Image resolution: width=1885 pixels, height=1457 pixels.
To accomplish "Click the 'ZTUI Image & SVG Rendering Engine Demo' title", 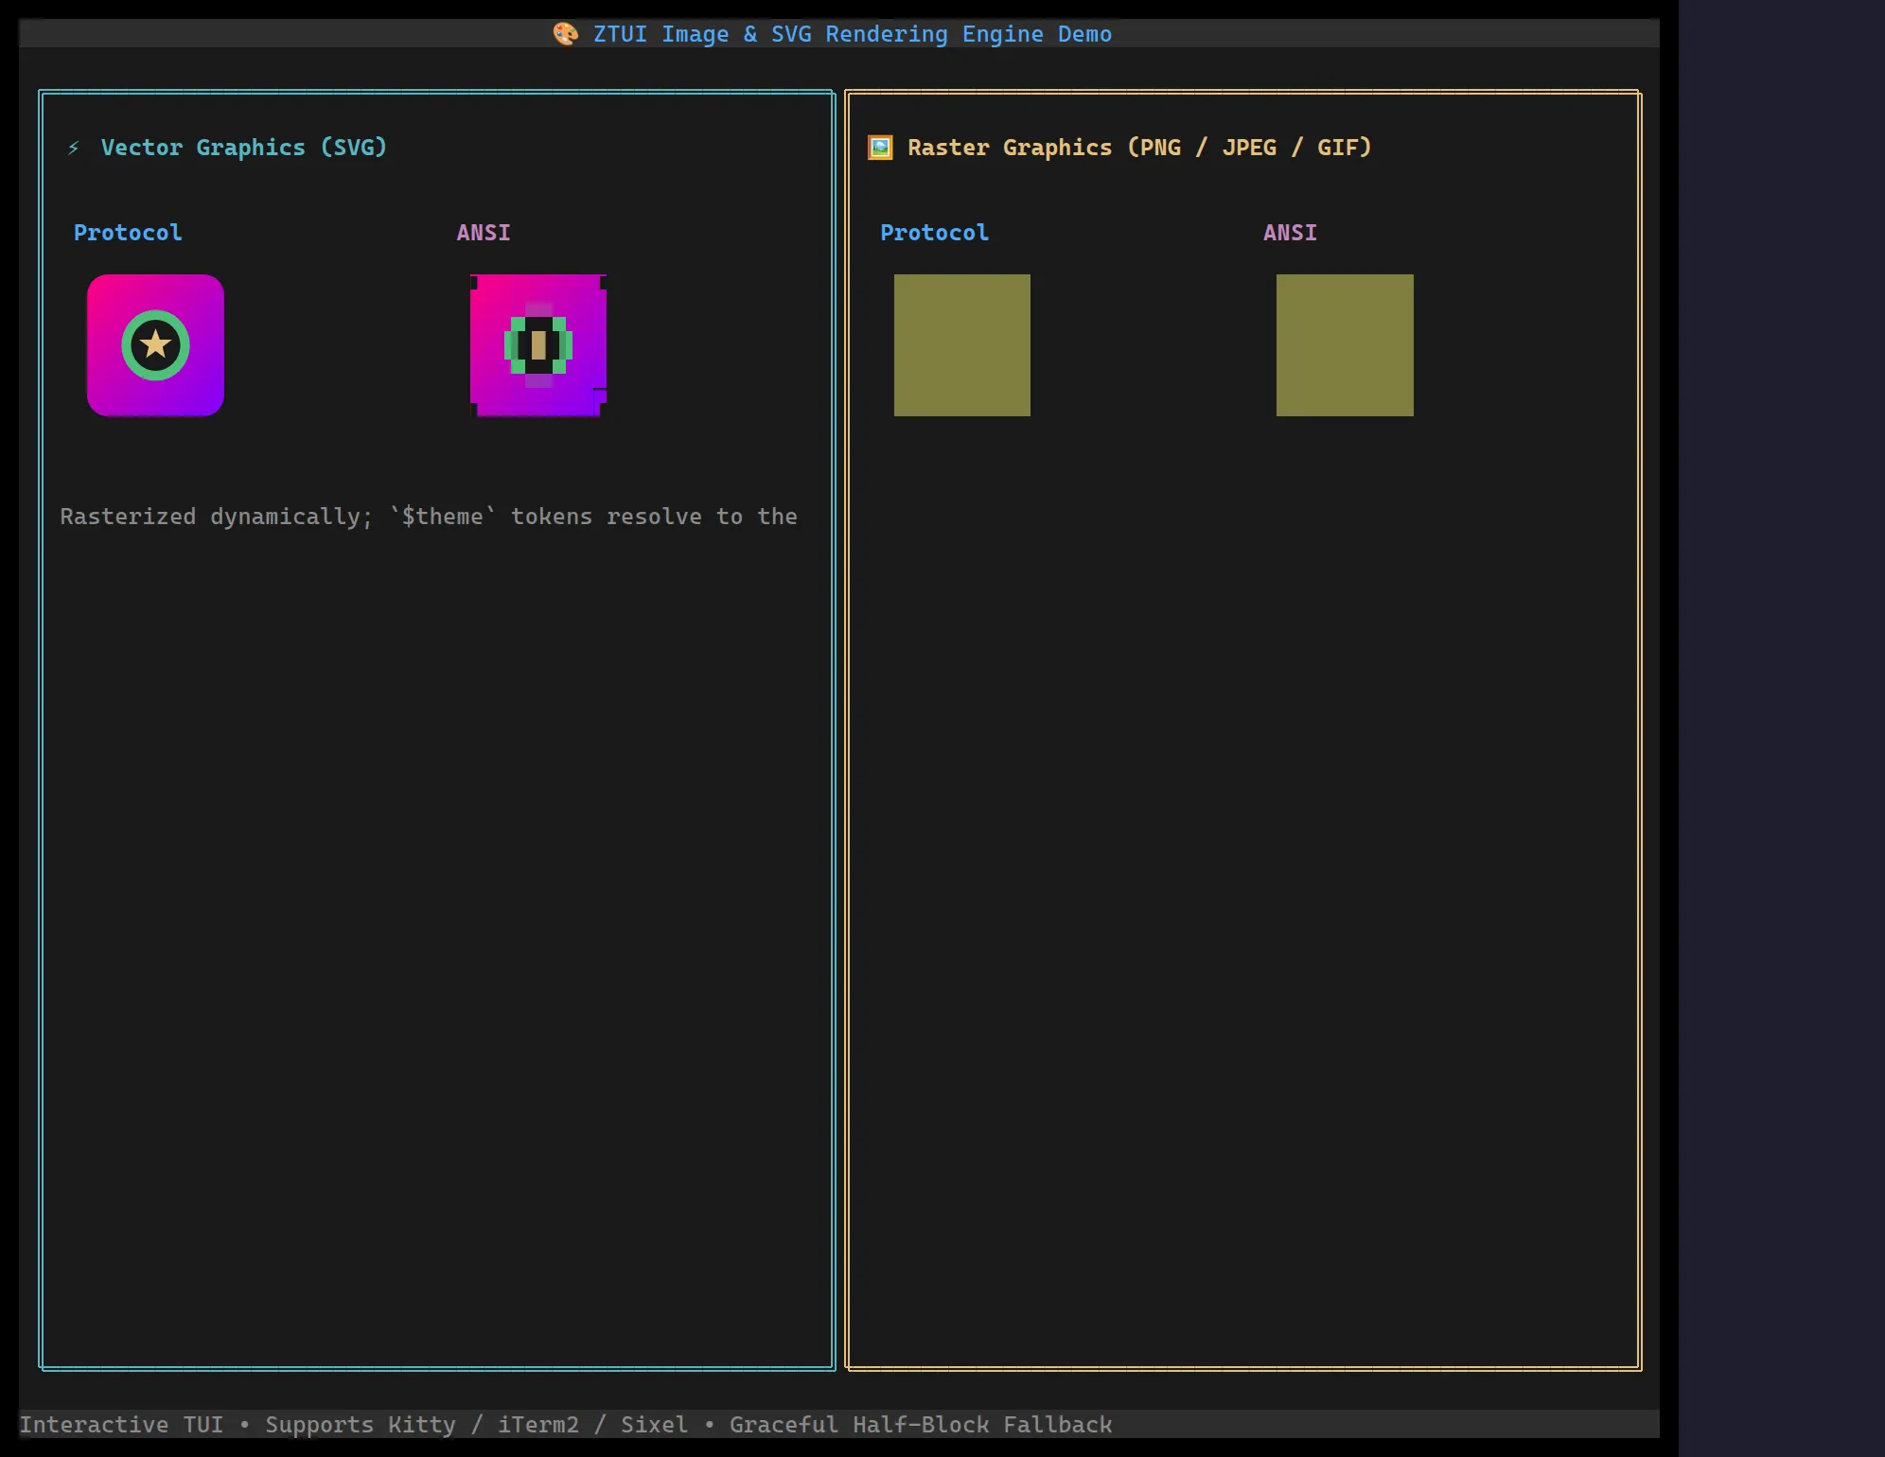I will tap(853, 34).
